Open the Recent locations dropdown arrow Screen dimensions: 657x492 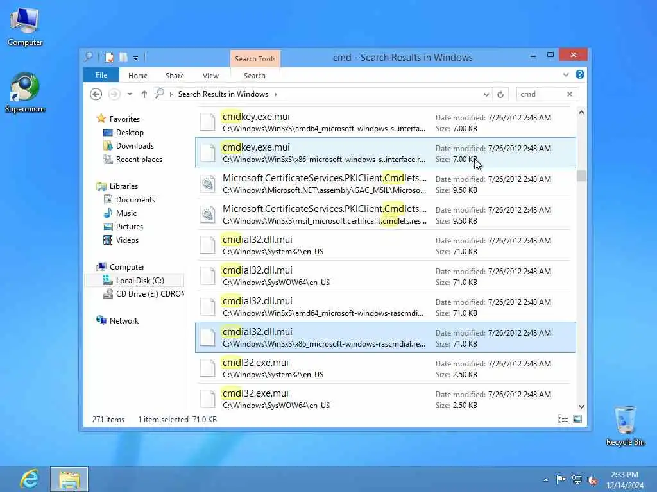click(x=130, y=94)
